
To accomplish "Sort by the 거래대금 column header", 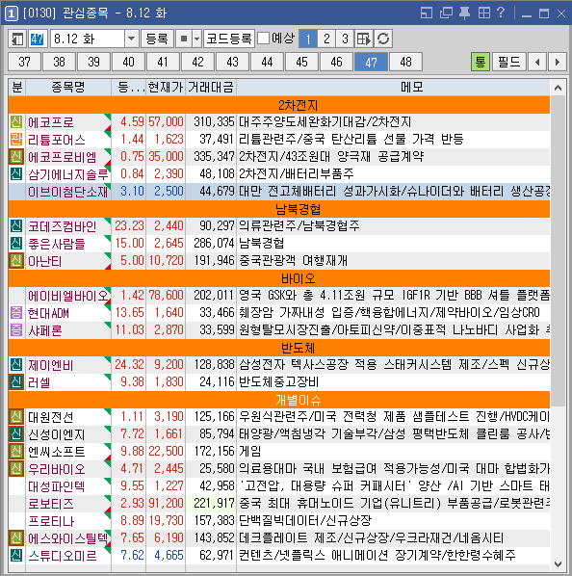I will click(x=211, y=87).
